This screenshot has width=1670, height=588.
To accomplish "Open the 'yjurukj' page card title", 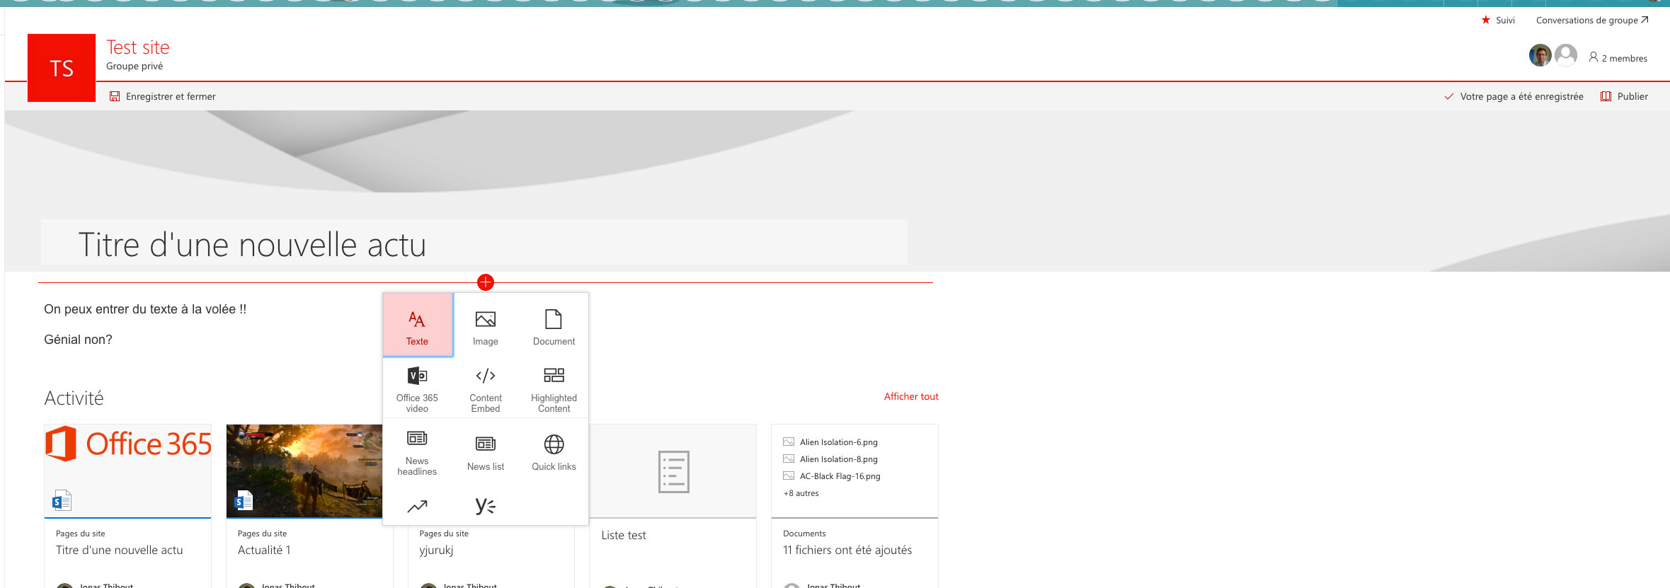I will (x=436, y=550).
